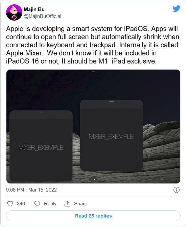Screen dimensions: 186x227
Task: Click Majin Bu's profile avatar
Action: tap(14, 12)
